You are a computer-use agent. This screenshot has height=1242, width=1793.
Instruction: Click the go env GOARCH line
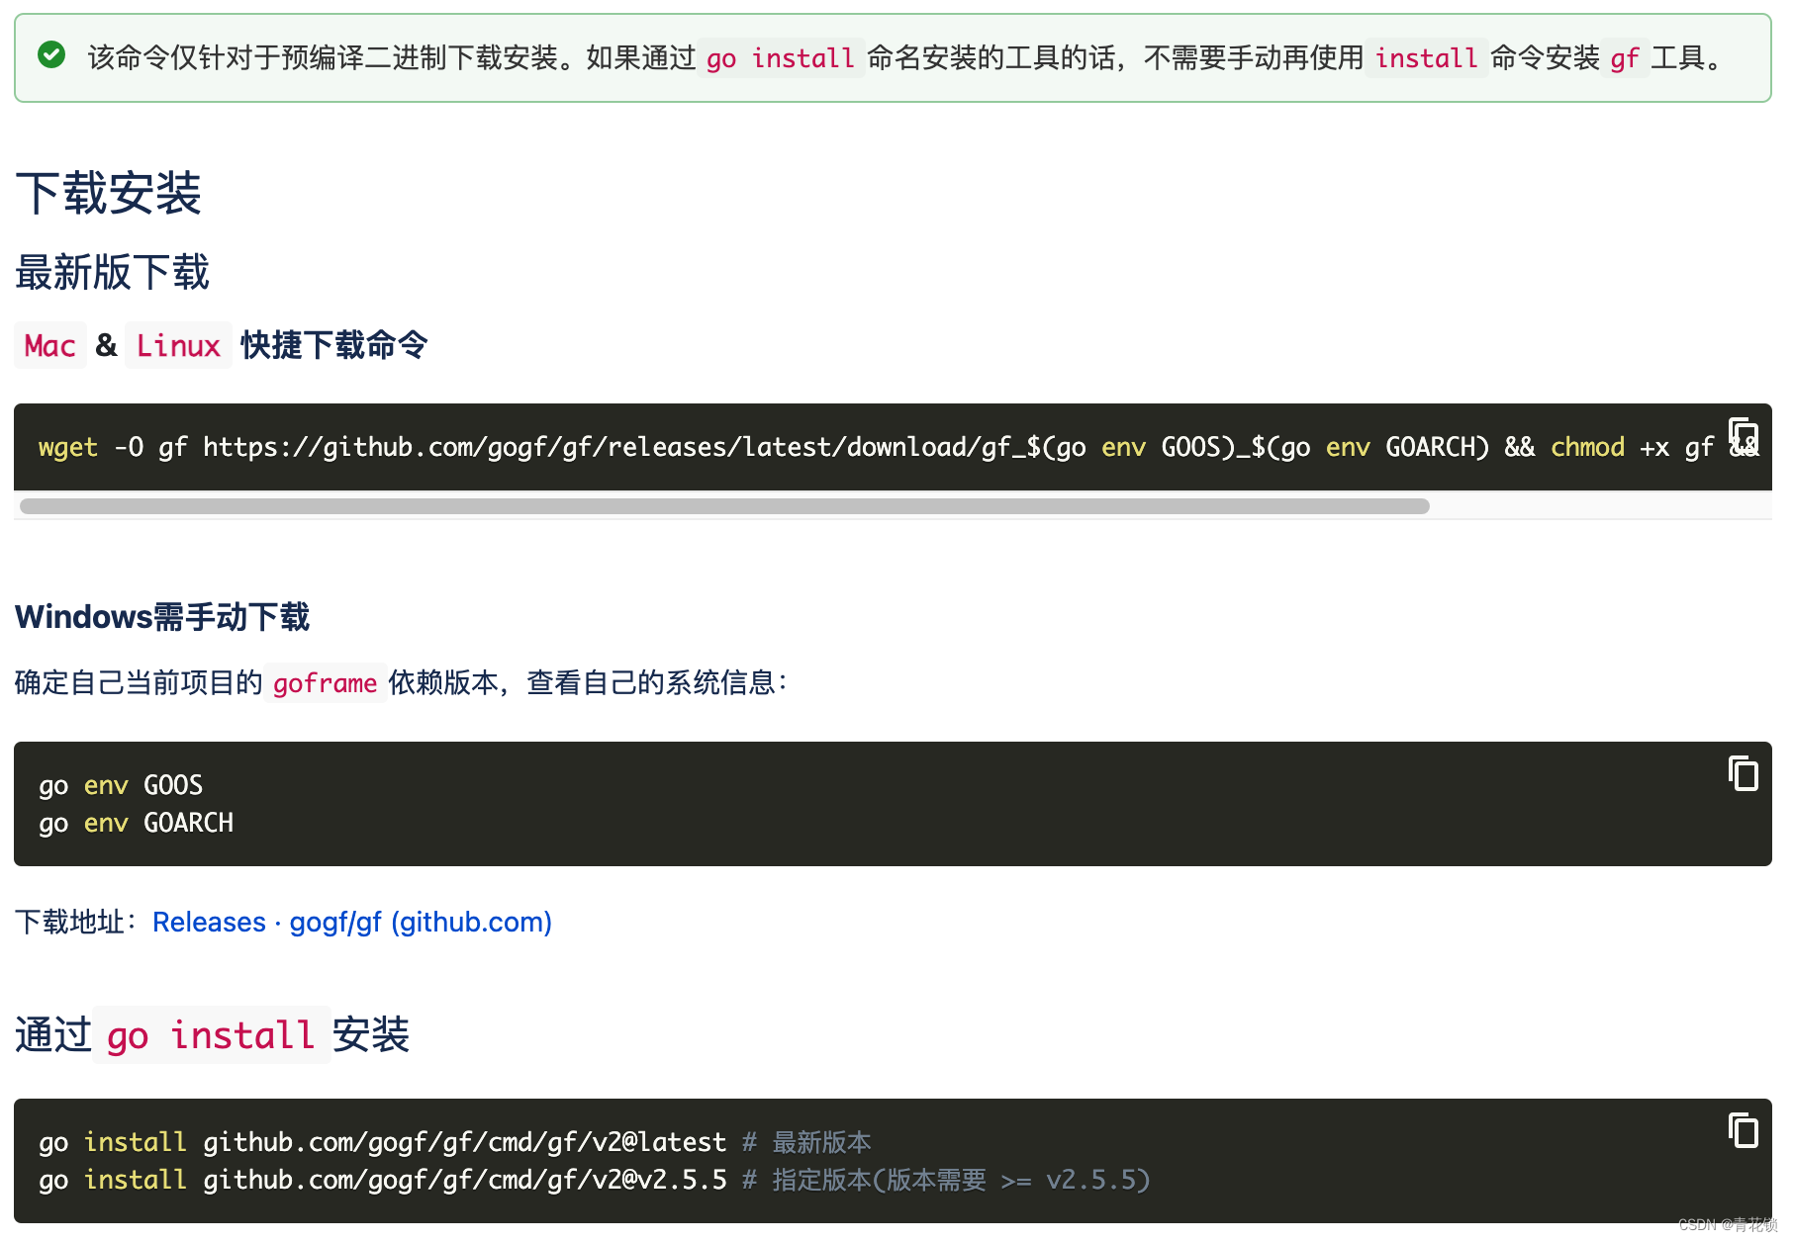137,823
